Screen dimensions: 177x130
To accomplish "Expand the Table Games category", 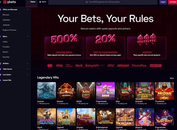I will pyautogui.click(x=28, y=69).
